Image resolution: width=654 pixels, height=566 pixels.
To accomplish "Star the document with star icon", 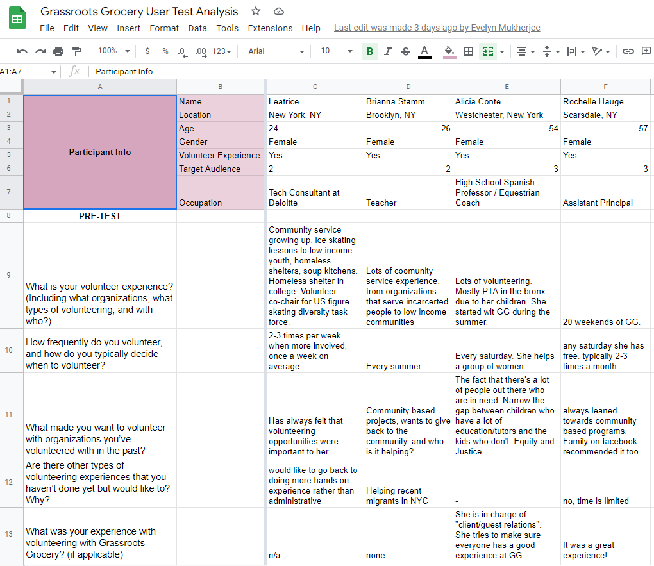I will pos(256,12).
